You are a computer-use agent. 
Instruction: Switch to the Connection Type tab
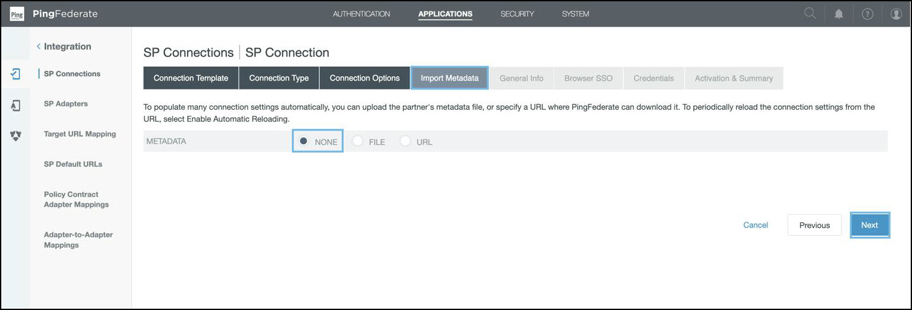(279, 78)
